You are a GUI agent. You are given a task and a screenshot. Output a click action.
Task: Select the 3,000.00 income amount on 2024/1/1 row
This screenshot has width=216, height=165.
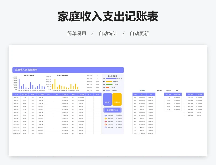coord(41,98)
